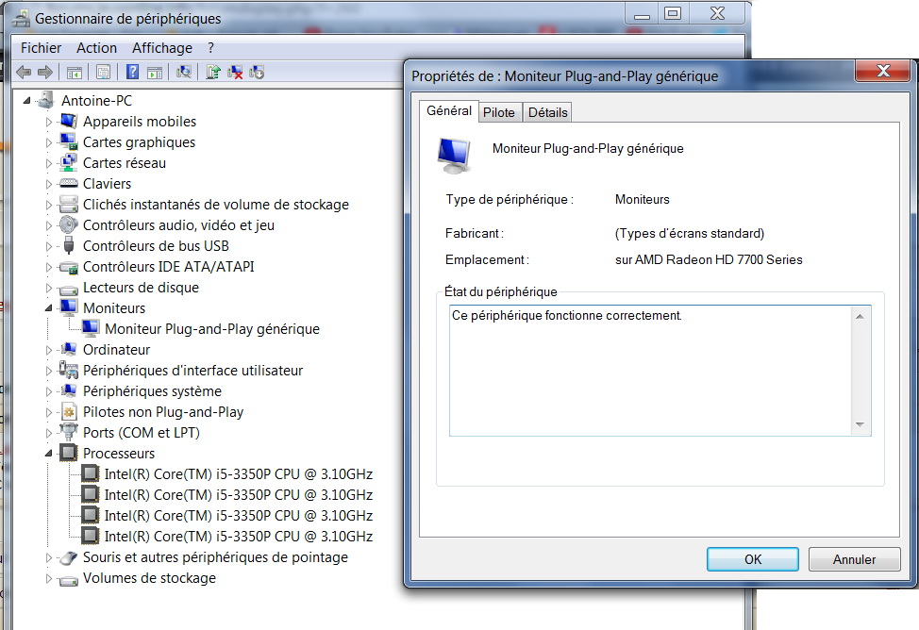The height and width of the screenshot is (630, 919).
Task: Click the Souris mouse category icon
Action: click(69, 557)
